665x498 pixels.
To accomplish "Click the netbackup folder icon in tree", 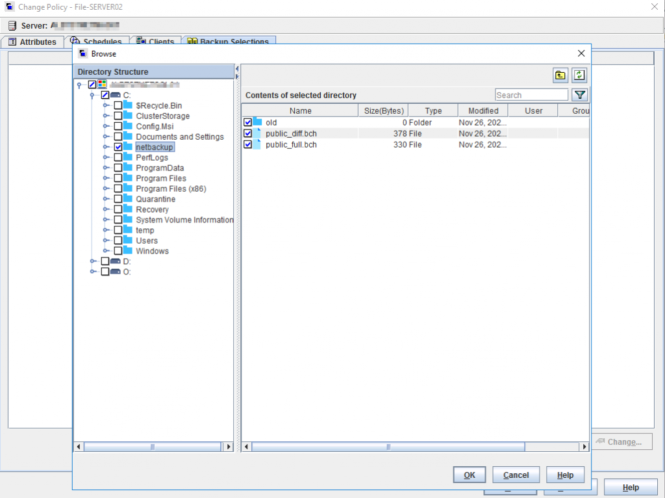I will 128,147.
